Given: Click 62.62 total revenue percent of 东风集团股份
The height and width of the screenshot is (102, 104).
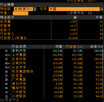Looking at the screenshot, I should pos(99,72).
